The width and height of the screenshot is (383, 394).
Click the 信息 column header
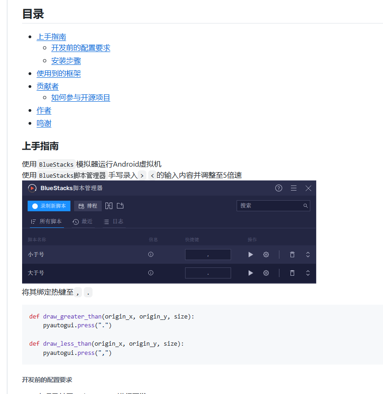click(x=153, y=240)
